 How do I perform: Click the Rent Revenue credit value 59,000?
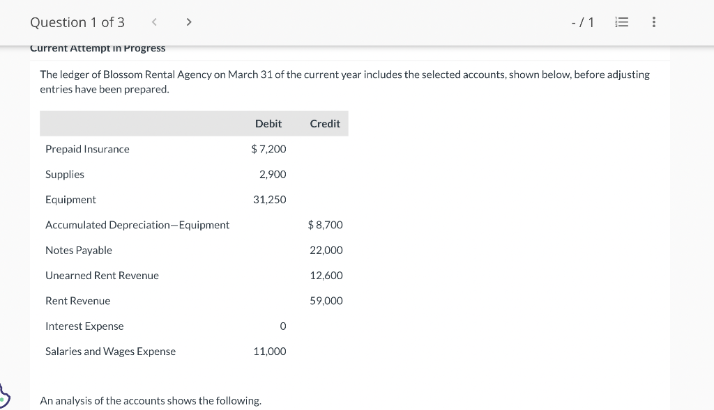(326, 301)
